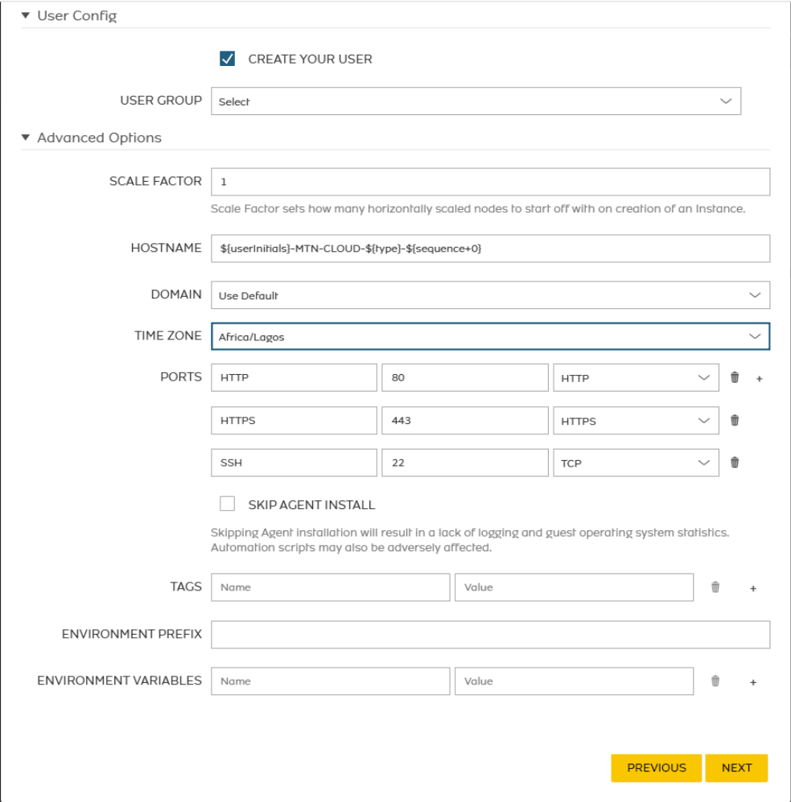Edit the Hostname field
Viewport: 791px width, 802px height.
[x=490, y=249]
